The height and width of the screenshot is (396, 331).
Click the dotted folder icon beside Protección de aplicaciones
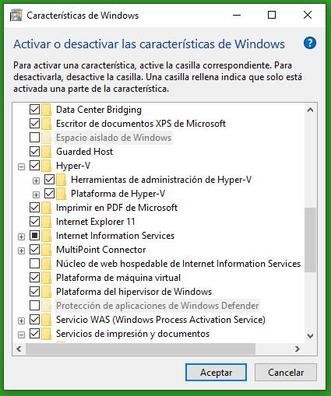point(47,306)
